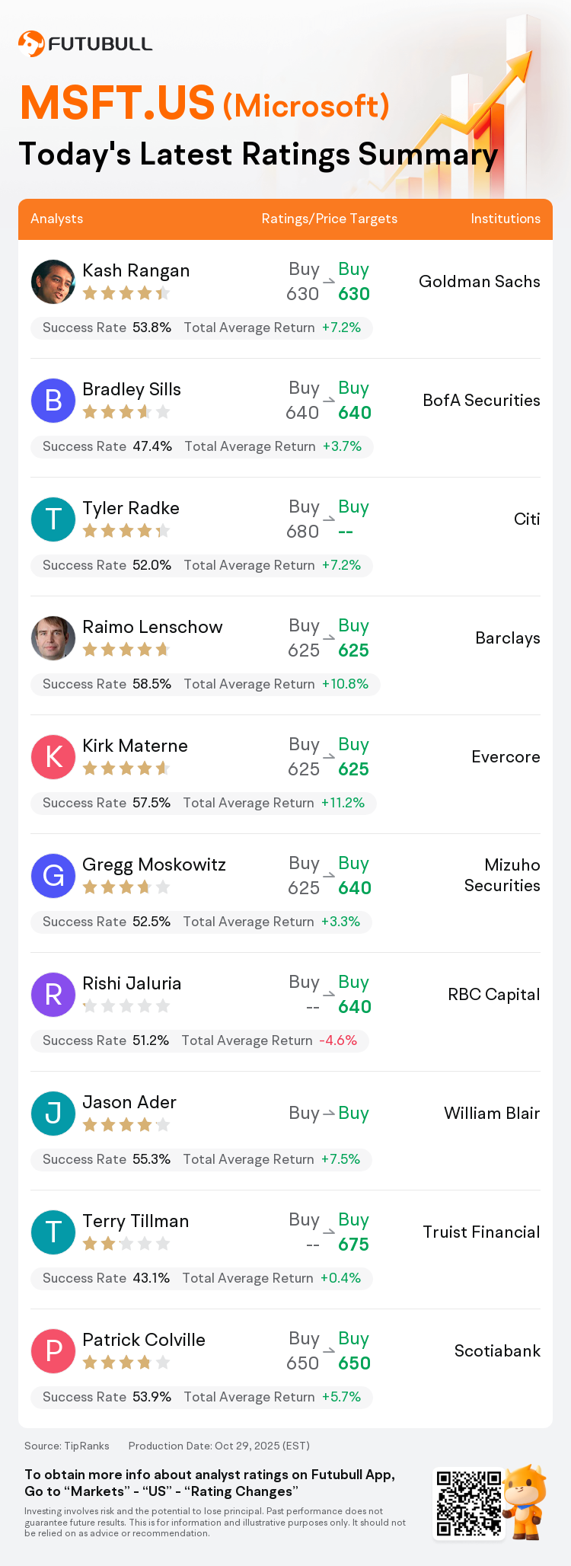Click Kash Rangan's profile photo
Screen dimensions: 571x1566
point(53,282)
